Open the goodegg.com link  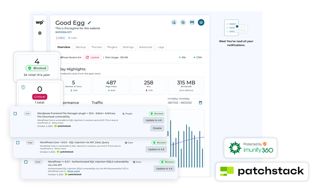pyautogui.click(x=63, y=32)
